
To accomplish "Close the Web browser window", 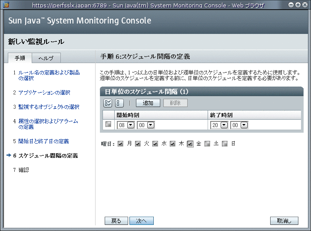I will 305,5.
